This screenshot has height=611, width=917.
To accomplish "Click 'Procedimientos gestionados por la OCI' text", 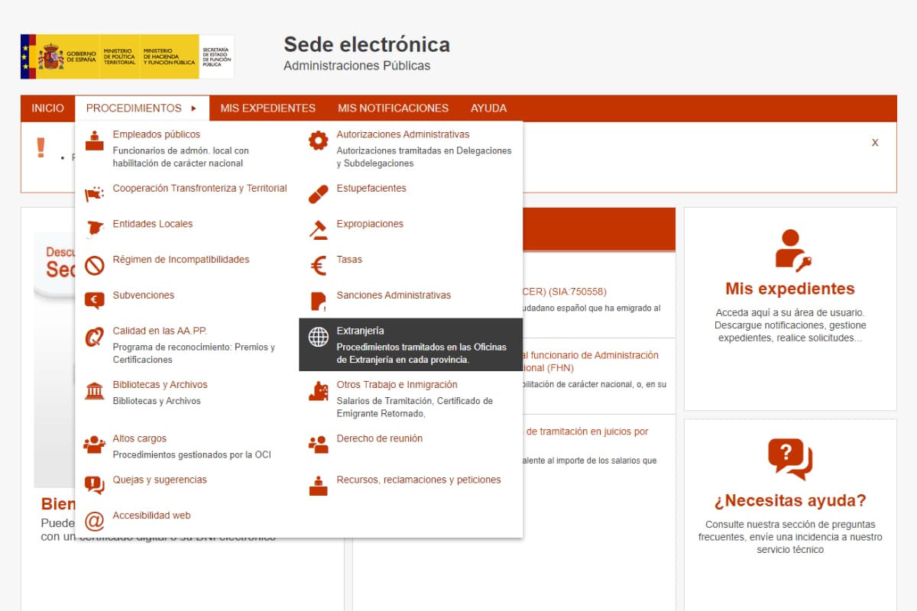I will pyautogui.click(x=192, y=454).
